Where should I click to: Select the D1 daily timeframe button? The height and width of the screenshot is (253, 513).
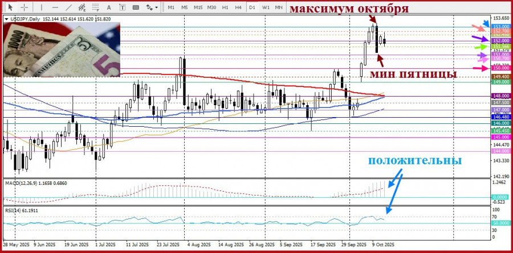click(x=252, y=7)
